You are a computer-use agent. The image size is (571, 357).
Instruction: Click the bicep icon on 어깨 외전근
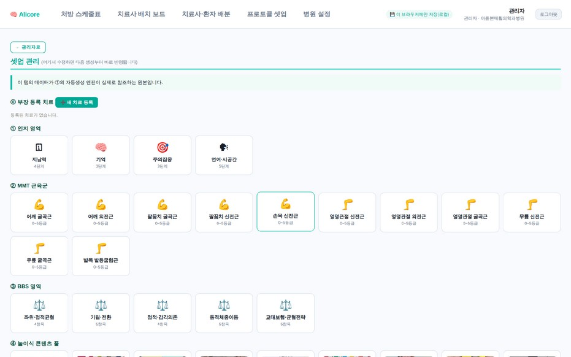(101, 204)
